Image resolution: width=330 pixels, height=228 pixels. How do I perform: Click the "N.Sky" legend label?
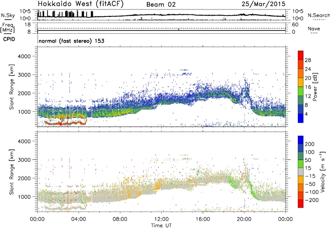point(8,15)
